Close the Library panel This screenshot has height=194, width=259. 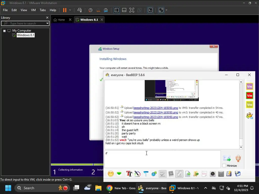(47, 17)
